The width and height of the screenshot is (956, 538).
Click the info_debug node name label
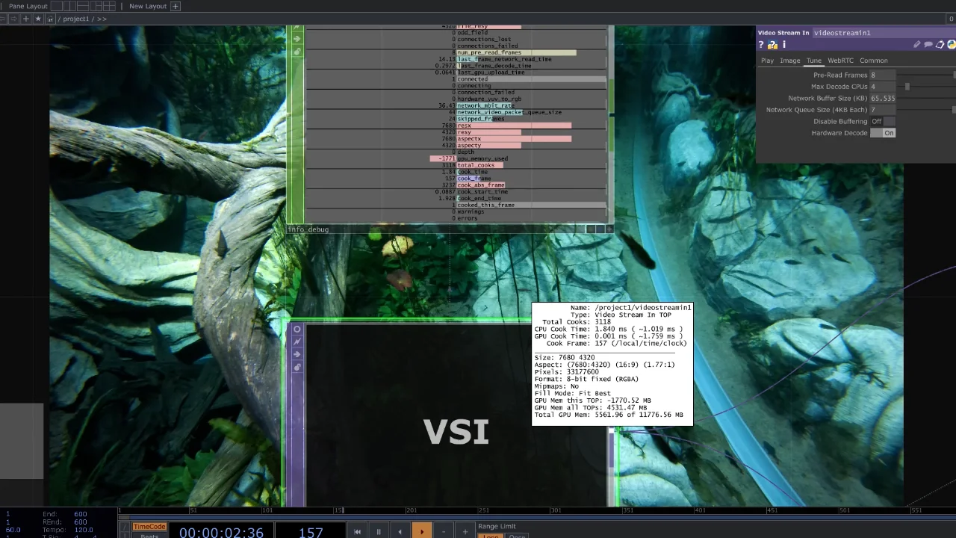(x=308, y=229)
